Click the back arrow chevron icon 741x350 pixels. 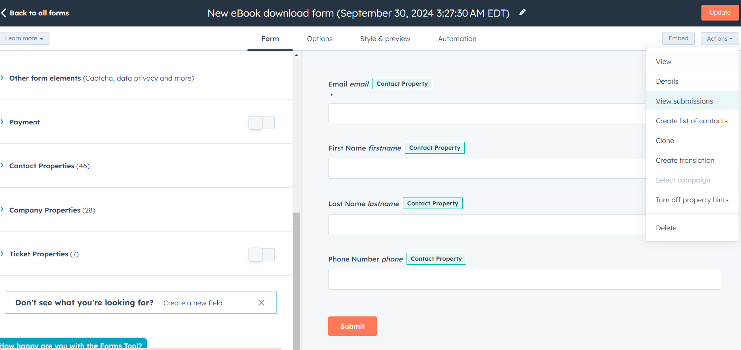point(4,13)
